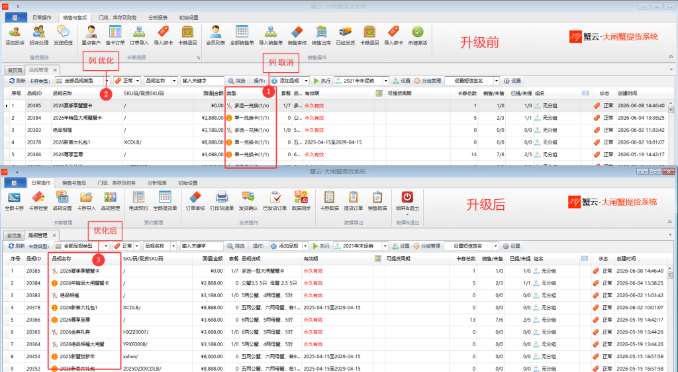Open 2021年末促销 dropdown in lower window

(385, 246)
